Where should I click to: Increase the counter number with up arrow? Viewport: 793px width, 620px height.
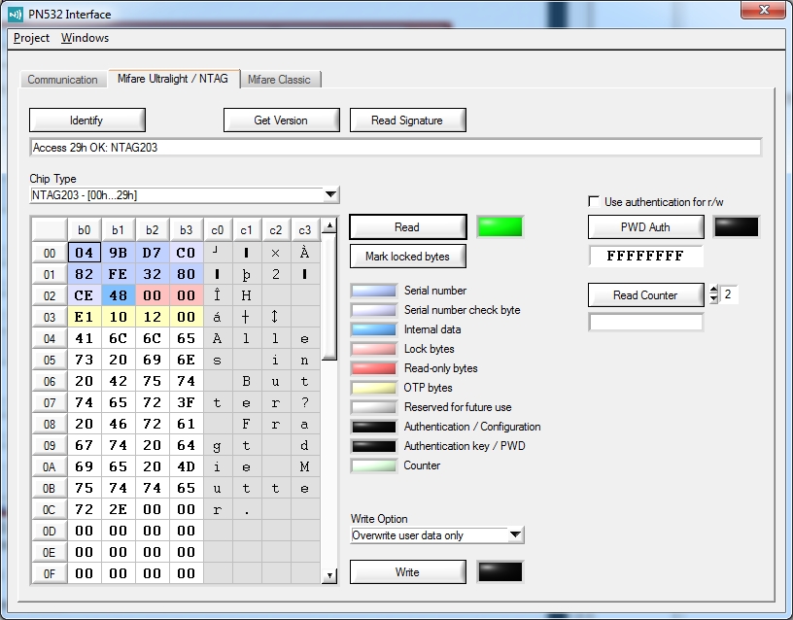713,290
